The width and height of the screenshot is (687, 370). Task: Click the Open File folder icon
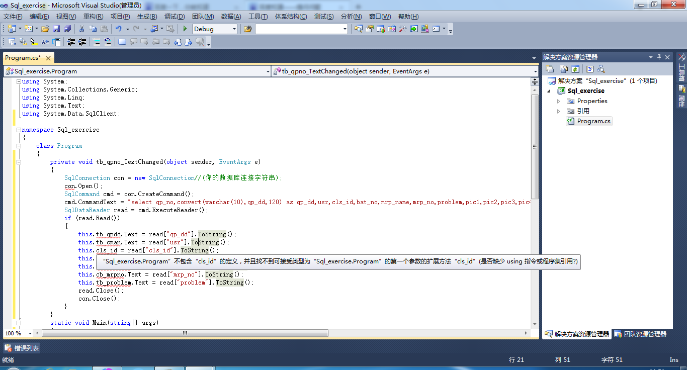click(45, 29)
